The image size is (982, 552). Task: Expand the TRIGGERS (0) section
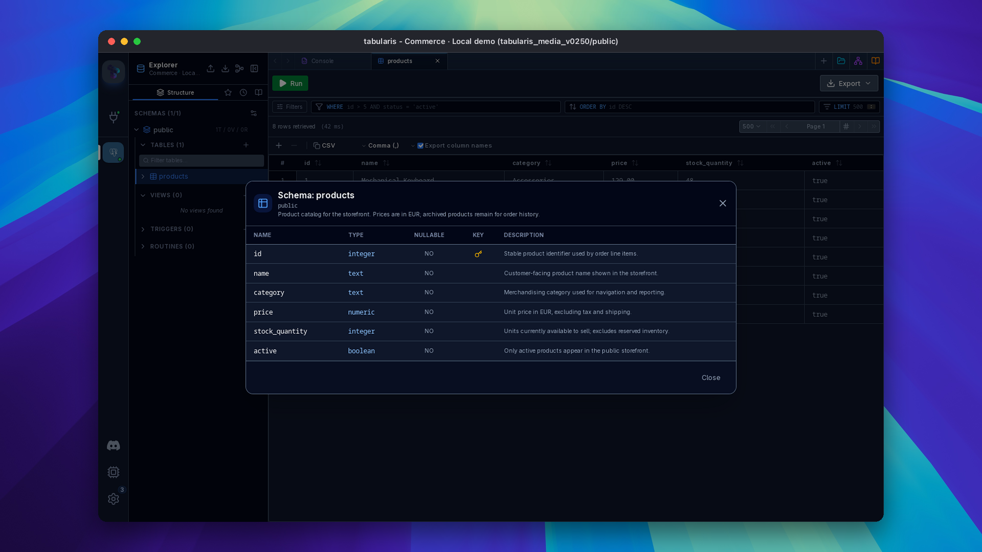pyautogui.click(x=143, y=229)
